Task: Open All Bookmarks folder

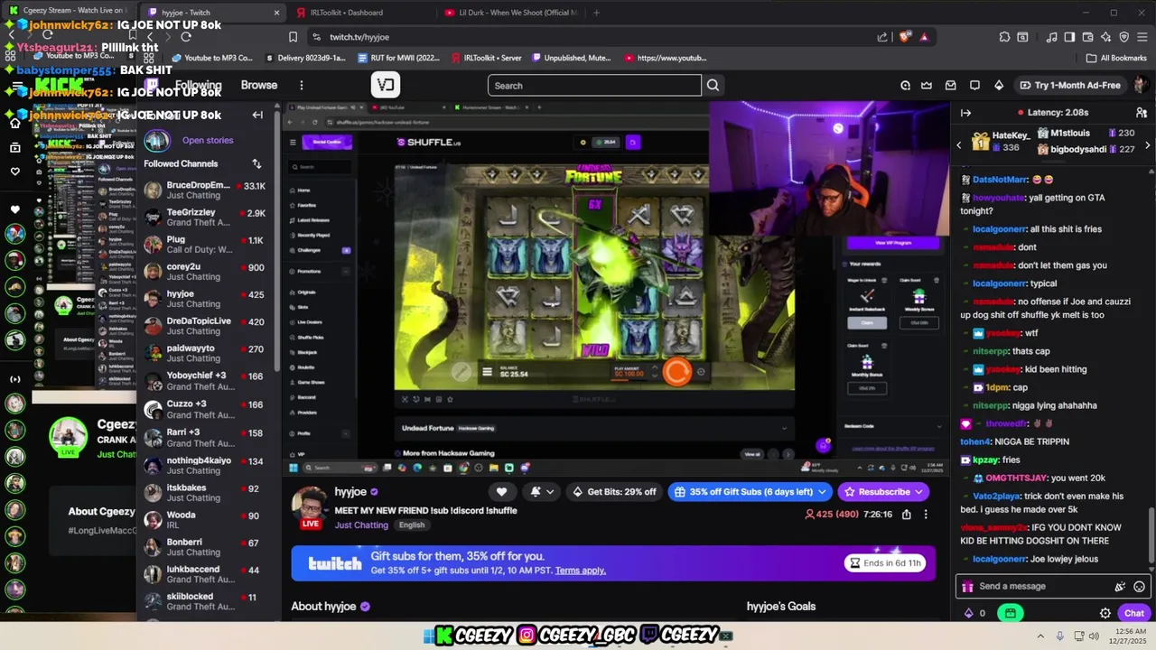Action: click(1116, 58)
